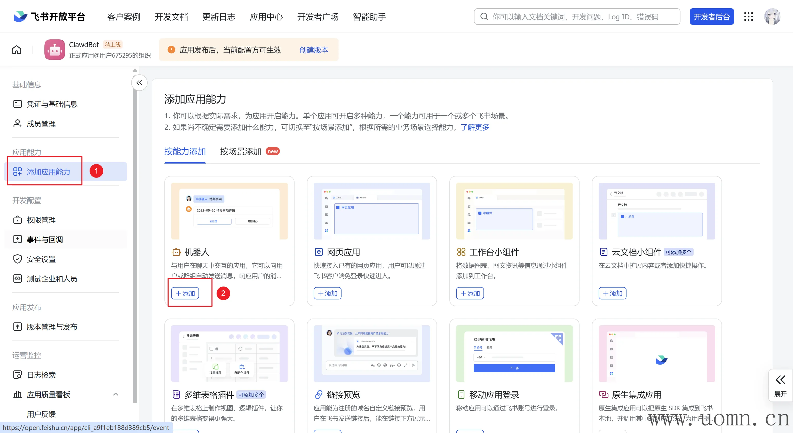Screen dimensions: 793x433
Task: Switch to the 按场景添加 tab
Action: 241,152
